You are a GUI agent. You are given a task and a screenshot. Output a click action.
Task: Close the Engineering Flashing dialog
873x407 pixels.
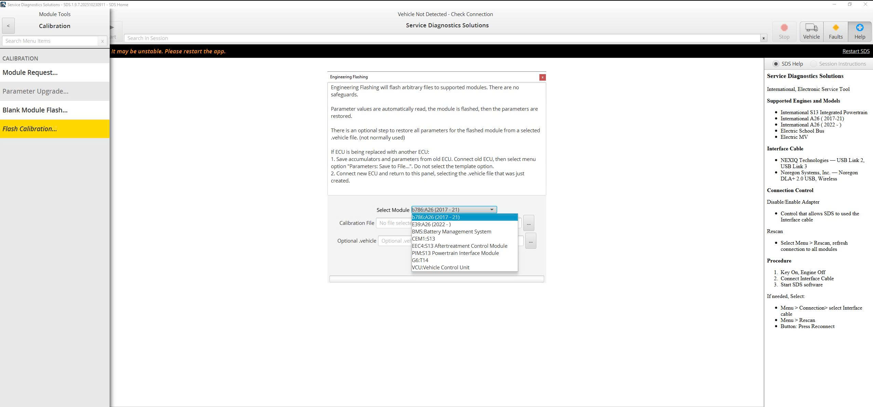(542, 77)
